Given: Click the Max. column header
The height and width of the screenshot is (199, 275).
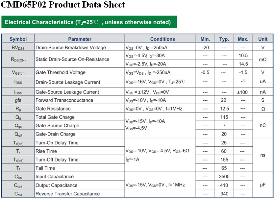Looking at the screenshot, I should point(243,39).
